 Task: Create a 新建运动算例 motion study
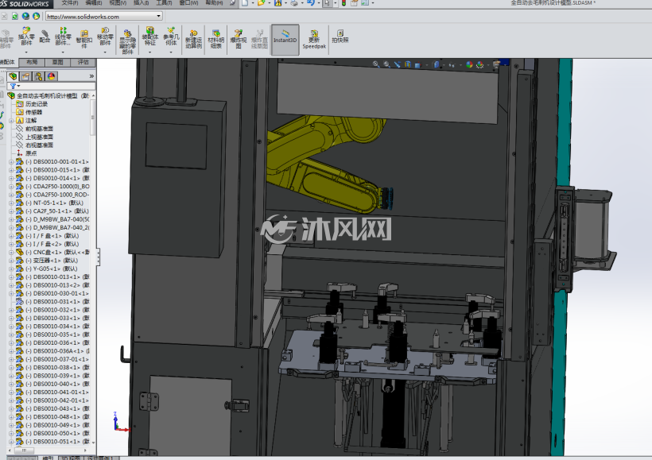193,39
